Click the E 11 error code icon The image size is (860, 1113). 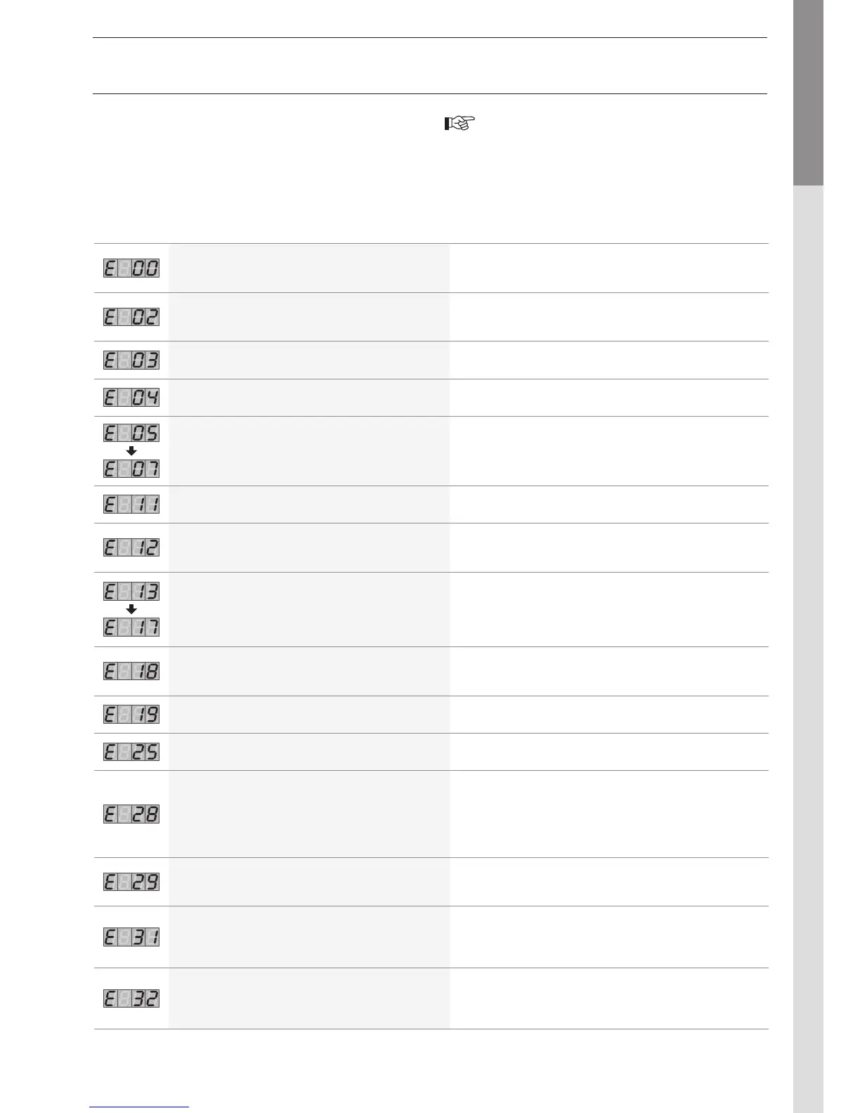point(131,504)
